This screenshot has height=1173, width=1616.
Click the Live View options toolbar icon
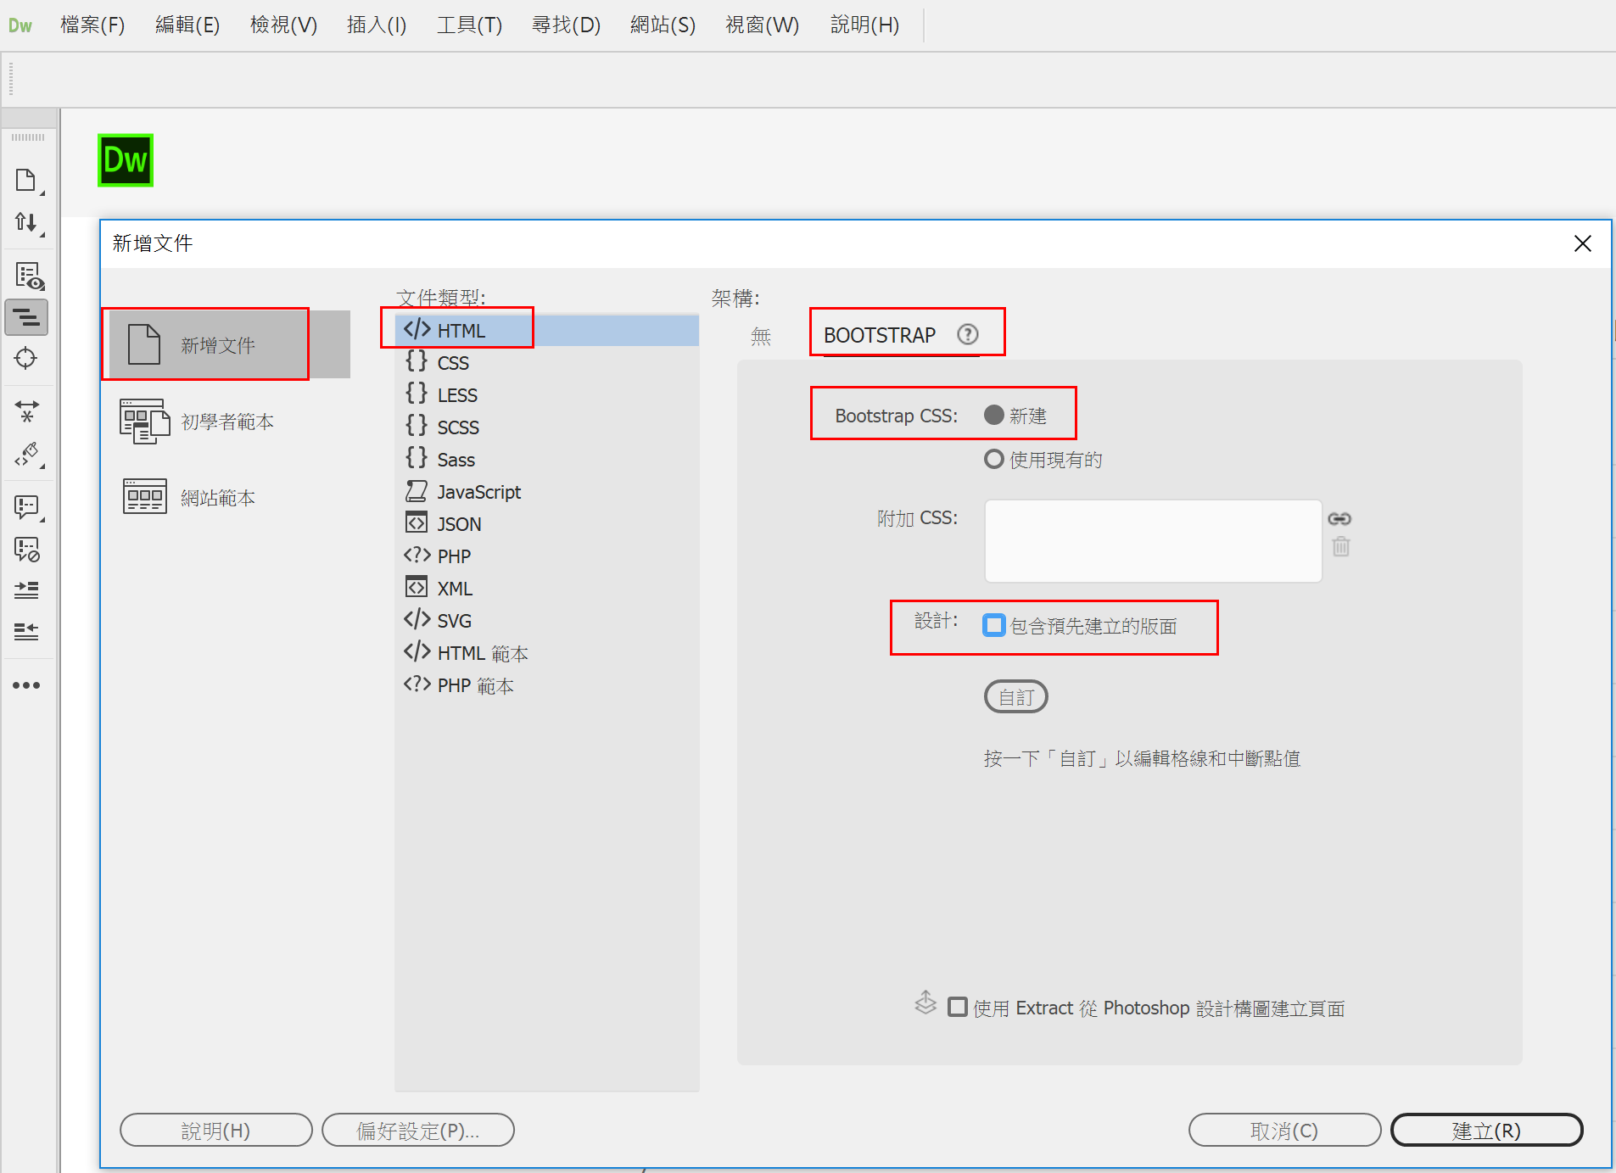pos(28,276)
